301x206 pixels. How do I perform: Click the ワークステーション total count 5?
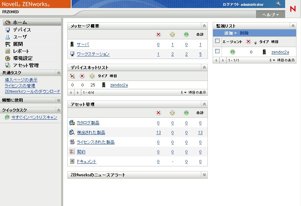(200, 54)
